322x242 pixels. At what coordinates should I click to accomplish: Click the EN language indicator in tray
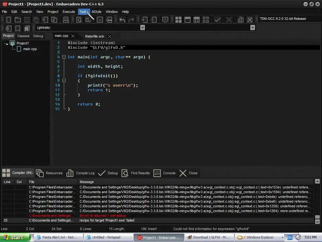pyautogui.click(x=290, y=238)
